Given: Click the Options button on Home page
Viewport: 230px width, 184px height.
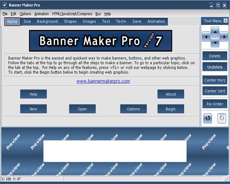Looking at the screenshot, I should click(133, 109).
